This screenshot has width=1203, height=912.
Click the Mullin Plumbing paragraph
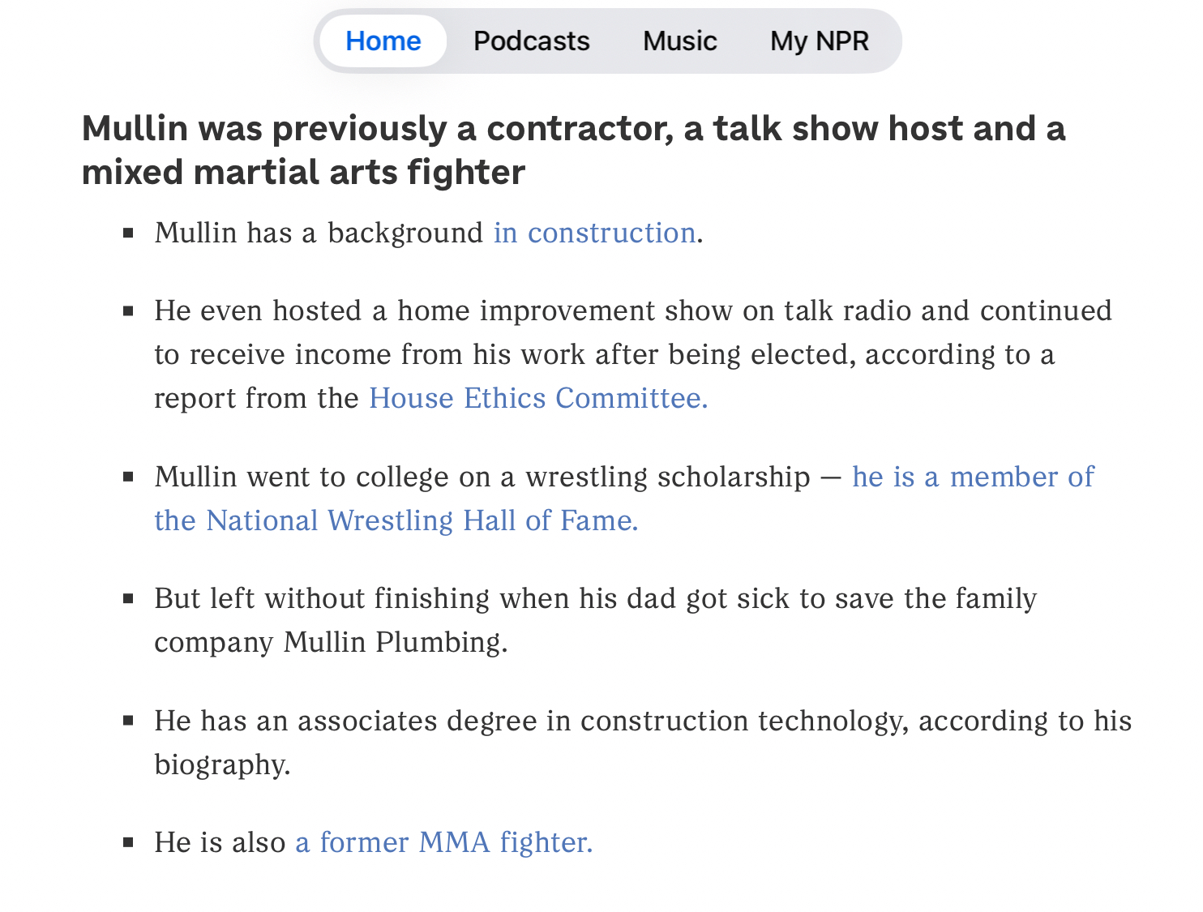coord(595,620)
